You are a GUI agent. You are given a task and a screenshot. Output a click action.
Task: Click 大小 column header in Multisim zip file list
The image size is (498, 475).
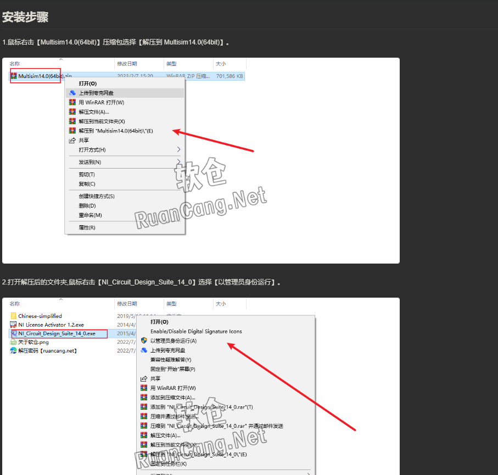(221, 64)
